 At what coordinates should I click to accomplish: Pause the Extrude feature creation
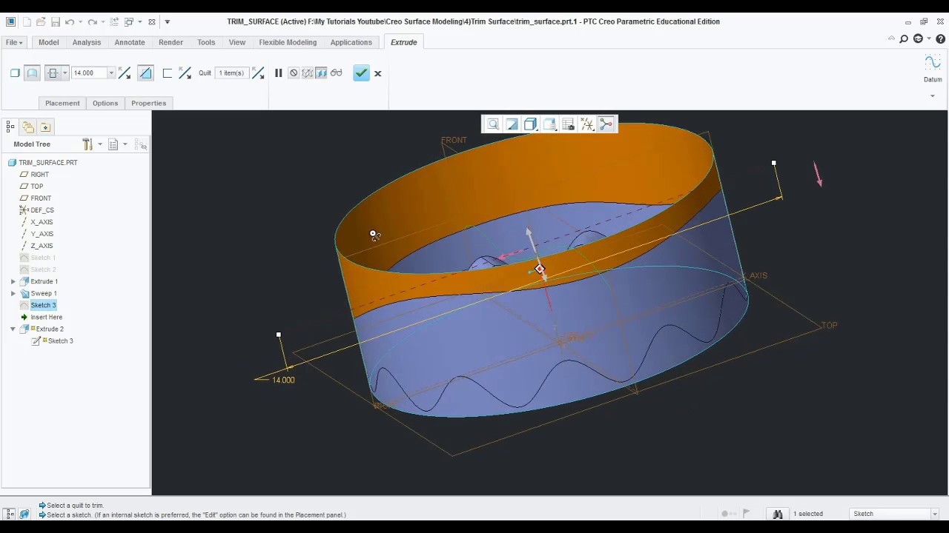[278, 73]
